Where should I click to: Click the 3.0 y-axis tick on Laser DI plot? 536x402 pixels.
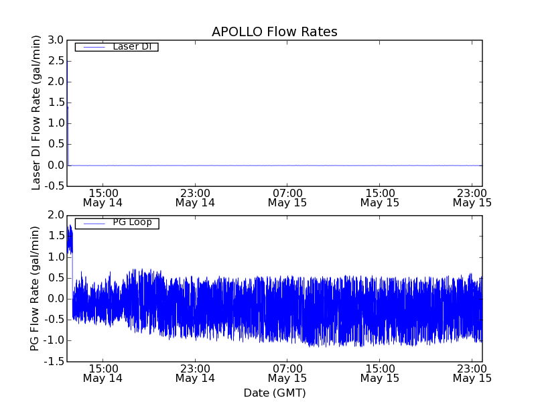pyautogui.click(x=56, y=41)
